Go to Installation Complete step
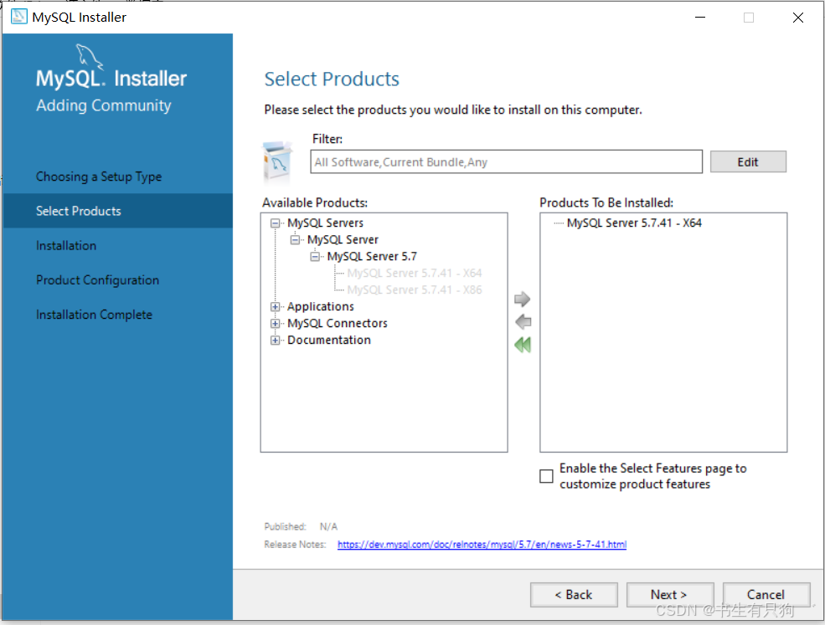Image resolution: width=825 pixels, height=625 pixels. (94, 315)
